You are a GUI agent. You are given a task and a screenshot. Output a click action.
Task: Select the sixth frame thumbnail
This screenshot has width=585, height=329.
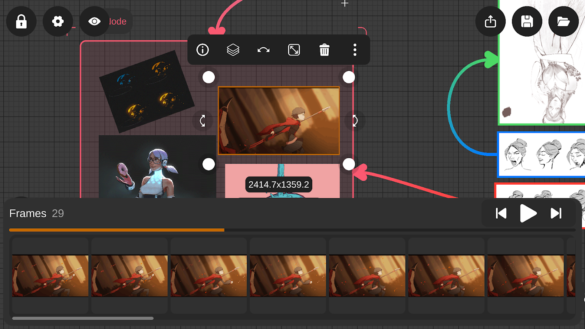click(x=446, y=276)
